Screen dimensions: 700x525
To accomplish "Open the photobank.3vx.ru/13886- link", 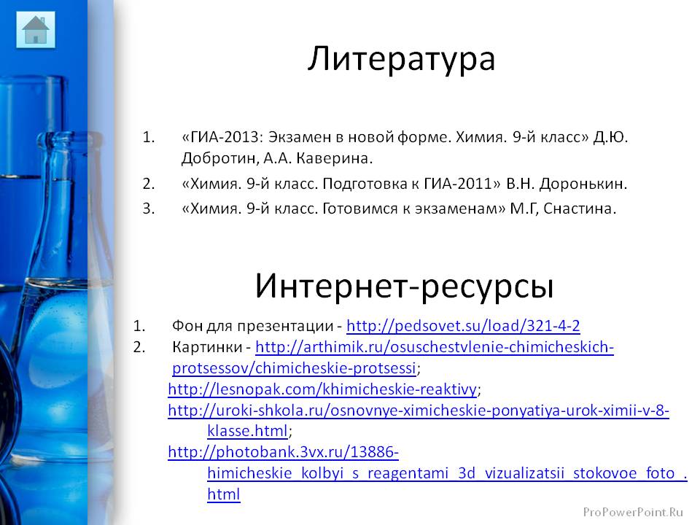I will 283,452.
